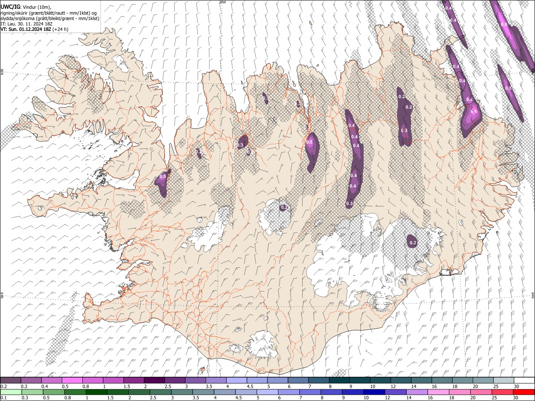The image size is (535, 401).
Task: Click the 20W longitude label
Action: tap(222, 2)
